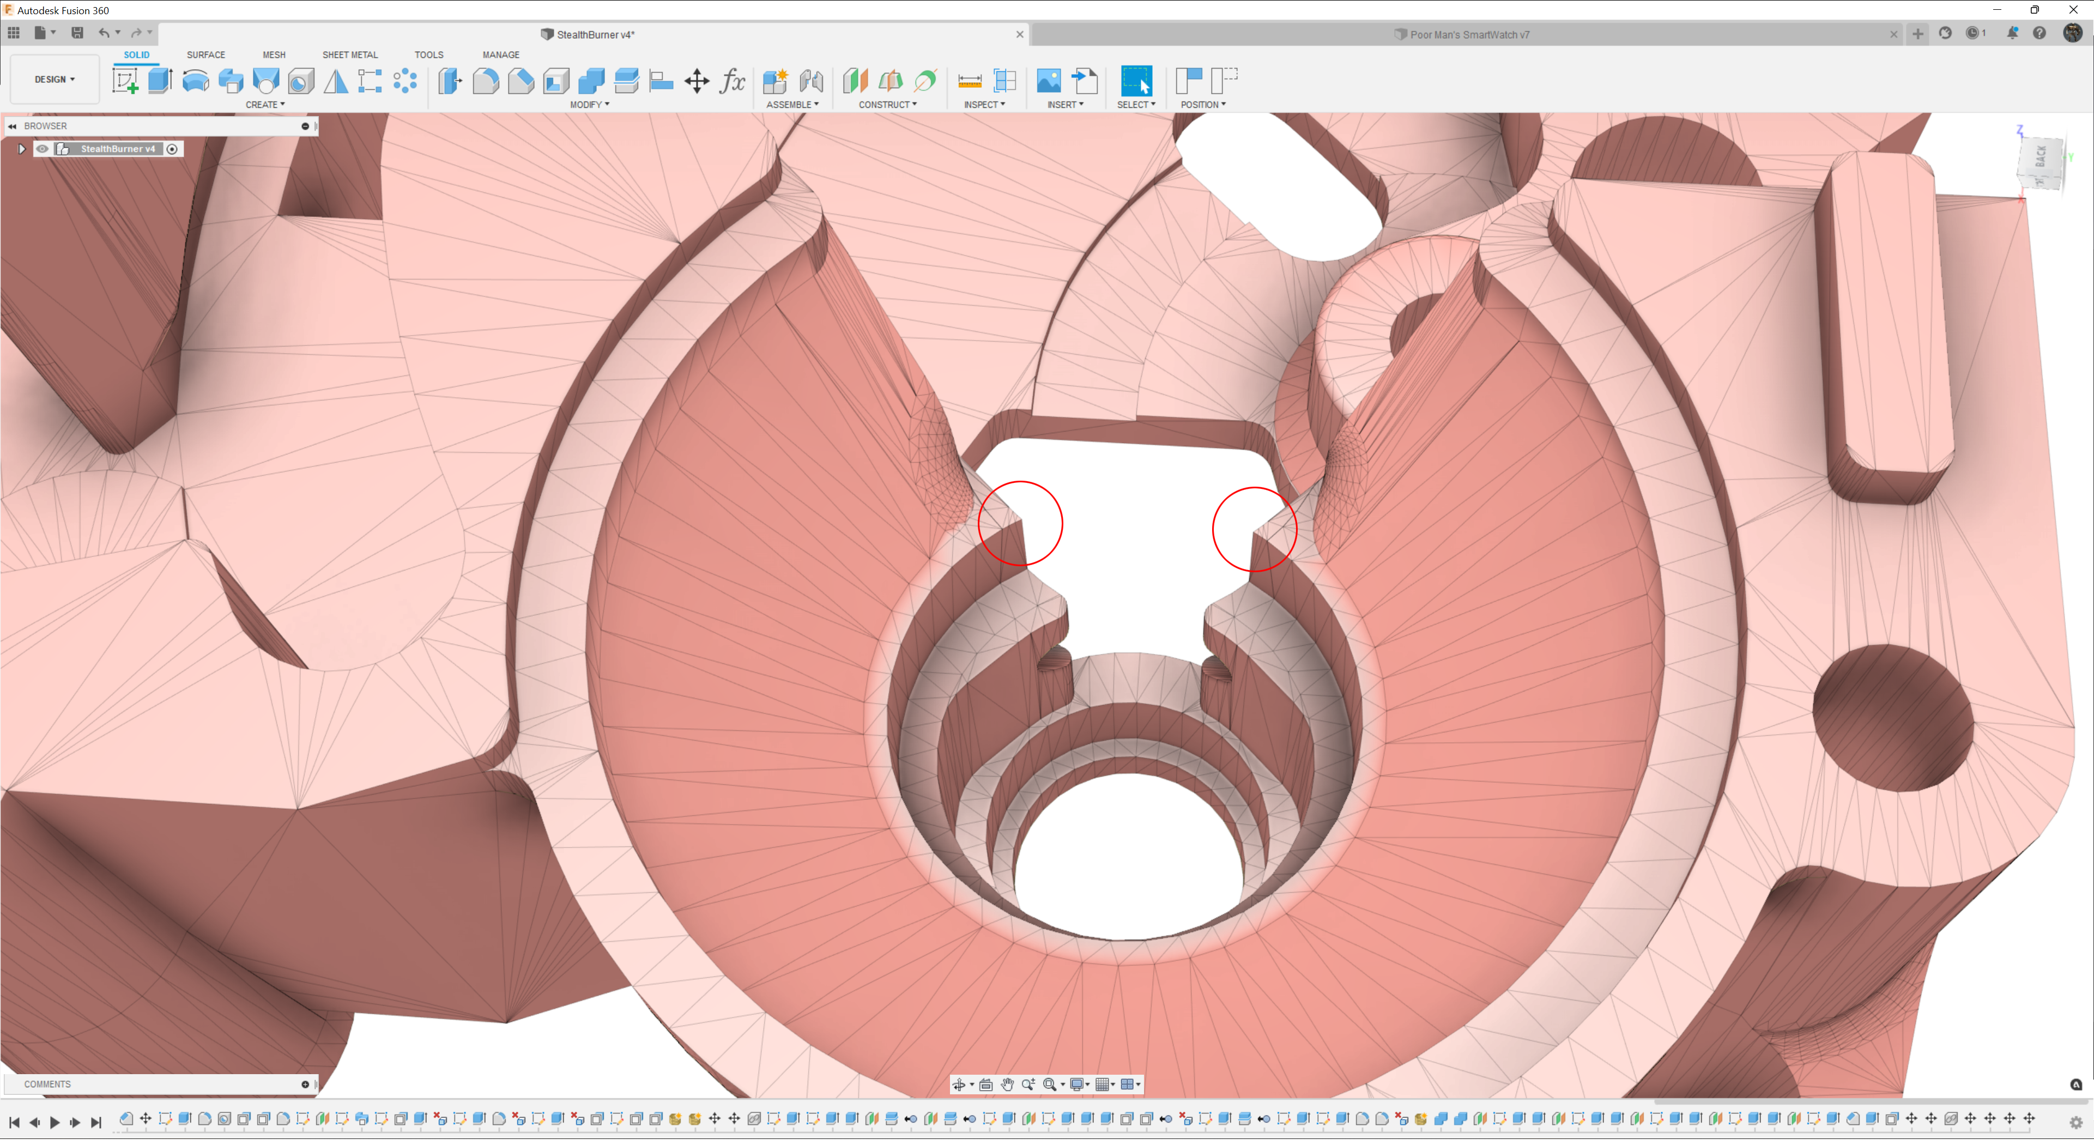
Task: Toggle visibility eye of StealthBurner v4
Action: coord(43,149)
